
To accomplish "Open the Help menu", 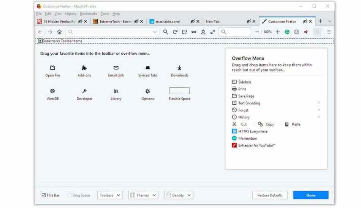I will [x=116, y=14].
